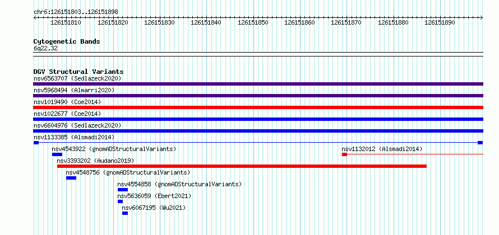Screen dimensions: 499x235
Task: Select the nsv1132012 red start block
Action: click(x=344, y=154)
